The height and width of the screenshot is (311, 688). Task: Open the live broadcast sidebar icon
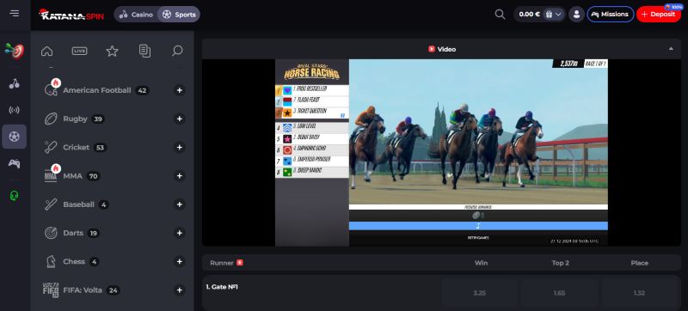pyautogui.click(x=15, y=110)
